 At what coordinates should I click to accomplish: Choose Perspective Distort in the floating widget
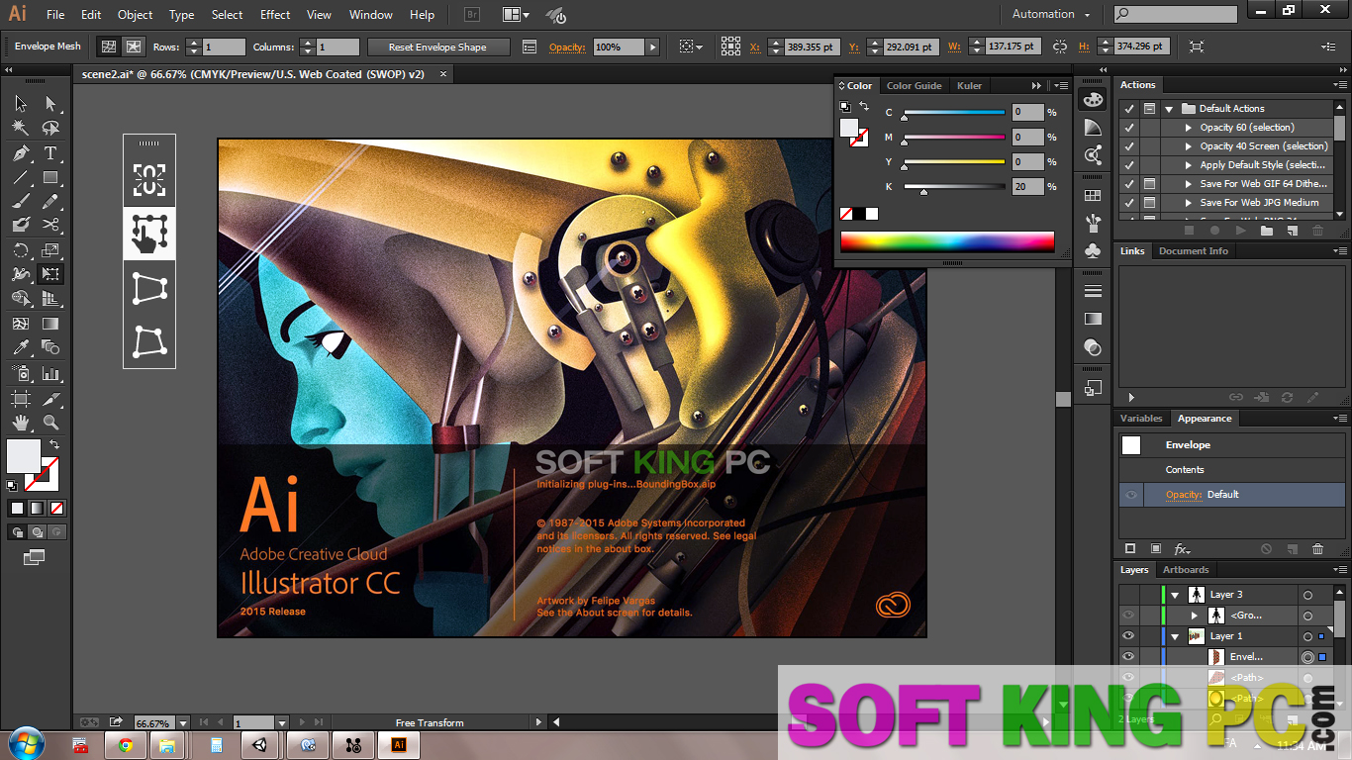point(149,289)
